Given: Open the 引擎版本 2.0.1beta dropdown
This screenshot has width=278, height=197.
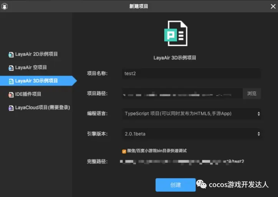Looking at the screenshot, I should (x=192, y=134).
